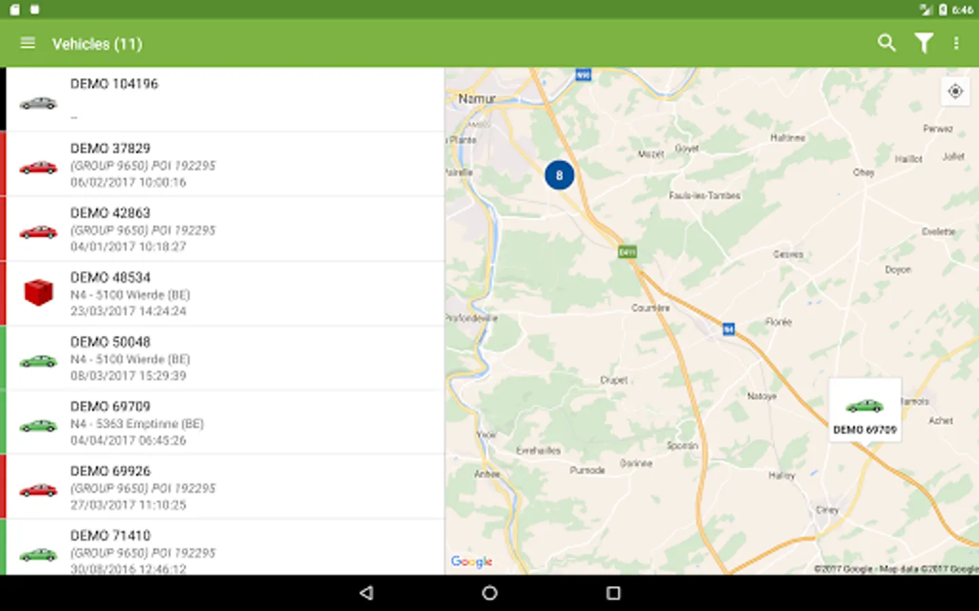Open the three-dot overflow menu

click(956, 43)
